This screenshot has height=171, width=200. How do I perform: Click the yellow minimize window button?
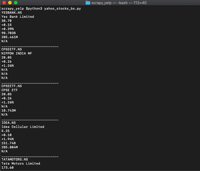point(10,3)
